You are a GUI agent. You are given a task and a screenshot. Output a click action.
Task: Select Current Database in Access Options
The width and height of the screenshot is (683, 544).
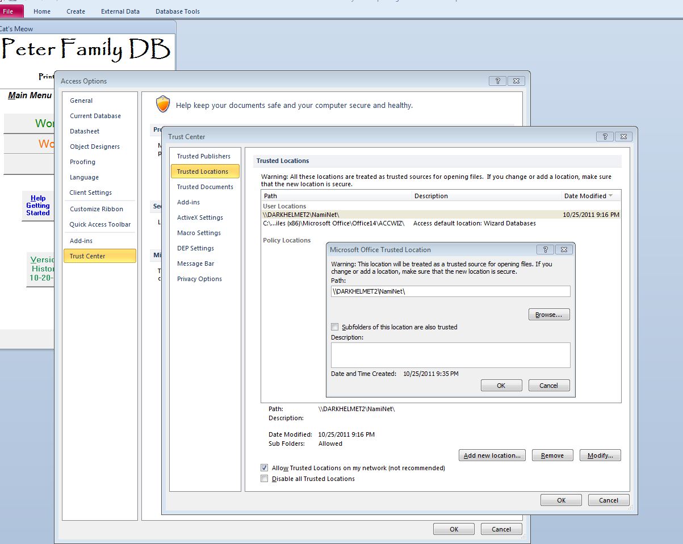click(100, 116)
